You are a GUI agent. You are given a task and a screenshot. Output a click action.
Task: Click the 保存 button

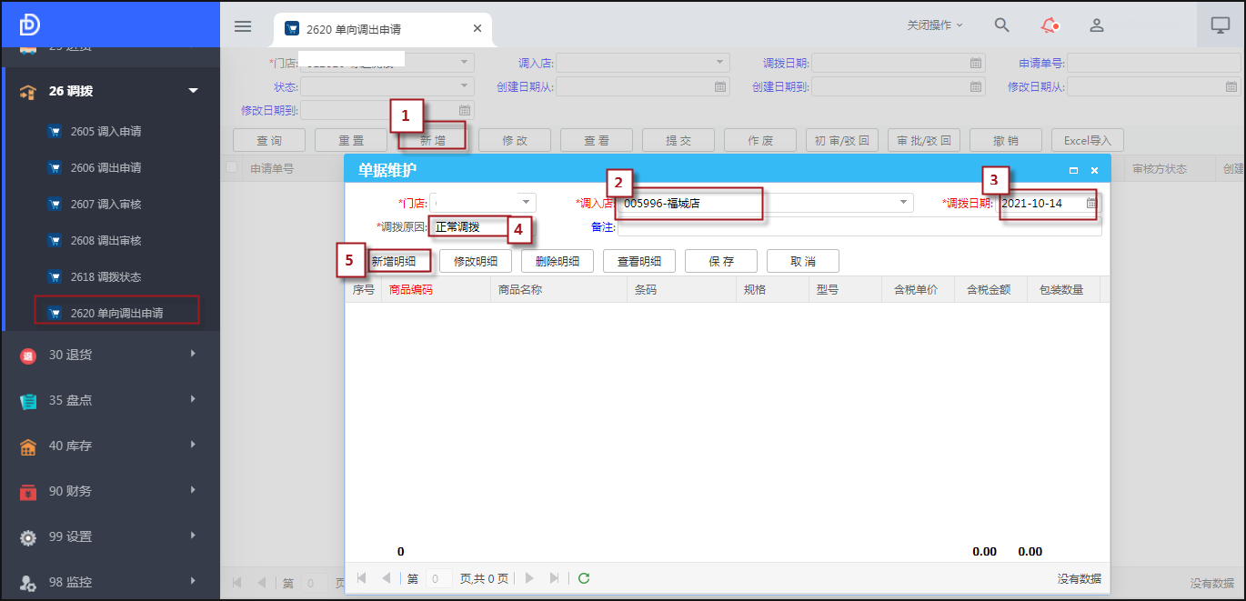coord(721,261)
